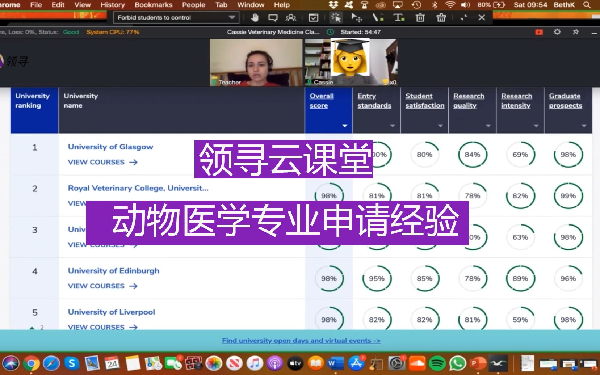Open PowerPoint in the Dock
The height and width of the screenshot is (375, 600).
(478, 363)
